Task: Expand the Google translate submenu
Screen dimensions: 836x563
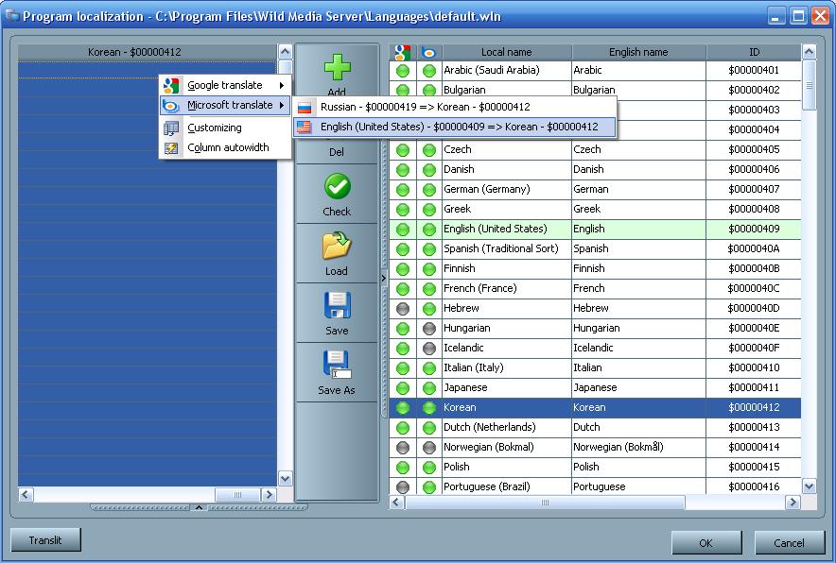Action: click(225, 85)
